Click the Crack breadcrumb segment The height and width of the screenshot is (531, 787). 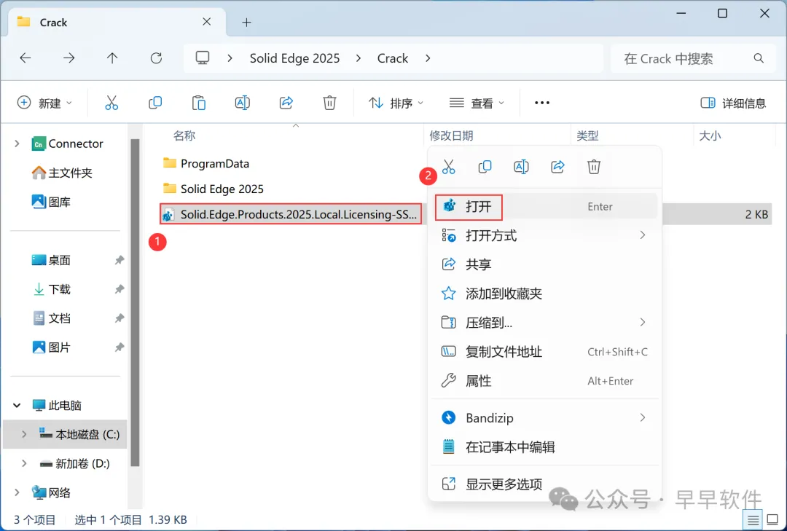[x=393, y=58]
